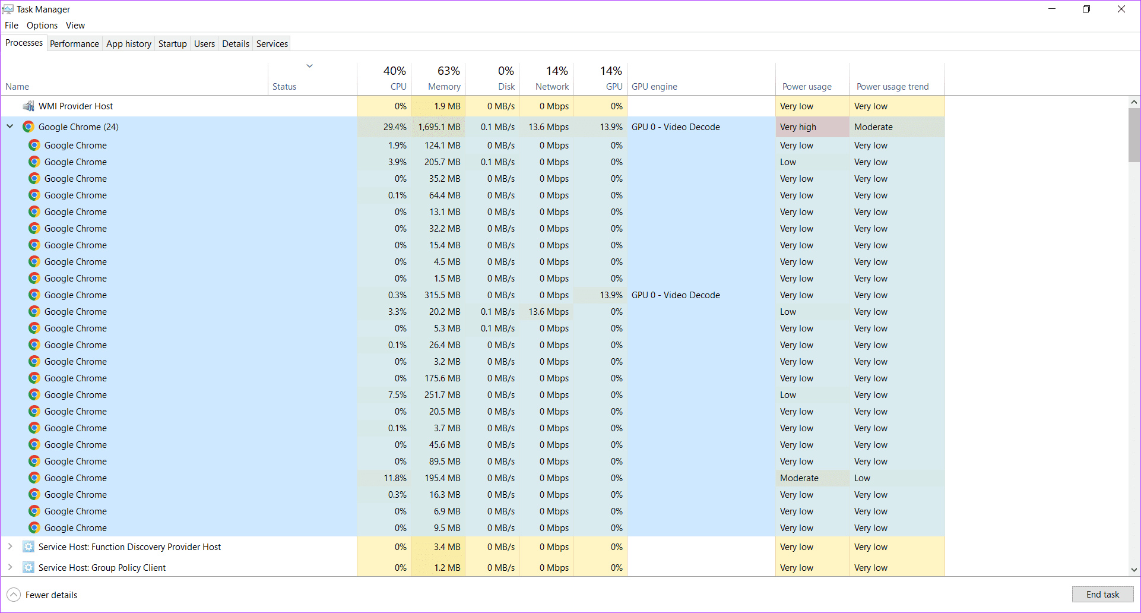Viewport: 1141px width, 613px height.
Task: Click the vertical scrollbar thumb
Action: tap(1134, 135)
